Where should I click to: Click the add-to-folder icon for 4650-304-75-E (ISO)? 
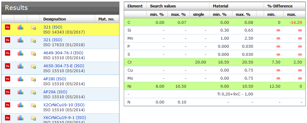33,66
